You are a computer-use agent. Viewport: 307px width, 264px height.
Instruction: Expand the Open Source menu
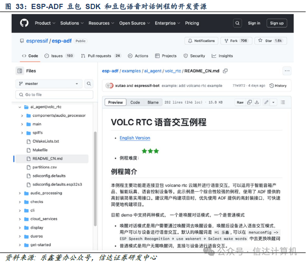pyautogui.click(x=135, y=23)
